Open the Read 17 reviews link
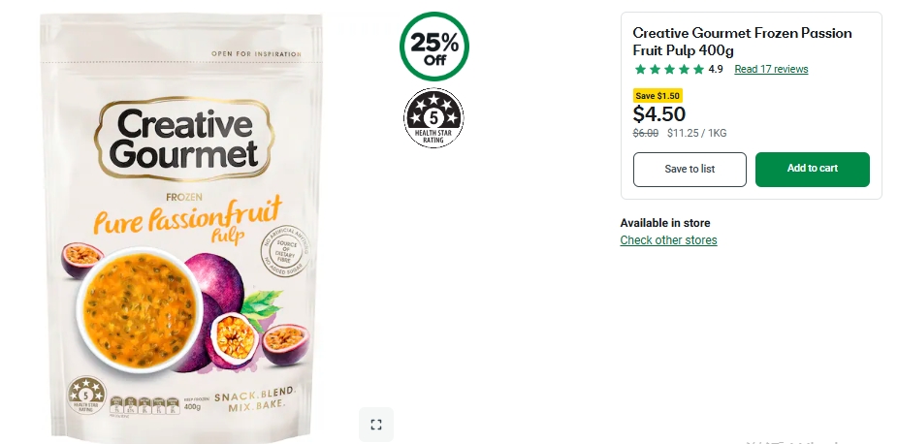The width and height of the screenshot is (898, 444). tap(771, 69)
